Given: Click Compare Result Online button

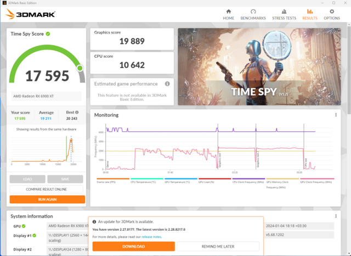Looking at the screenshot, I should 47,190.
